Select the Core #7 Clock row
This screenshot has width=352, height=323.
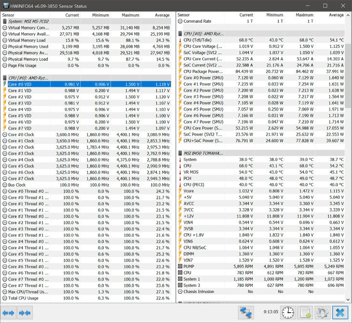86,179
